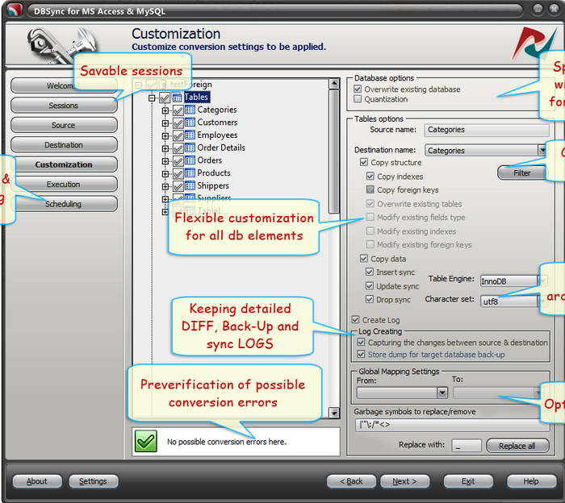Click the < Back button
The height and width of the screenshot is (503, 565).
pyautogui.click(x=351, y=481)
